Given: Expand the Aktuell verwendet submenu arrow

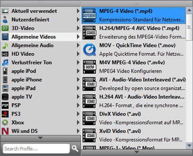Looking at the screenshot, I should [x=78, y=11].
